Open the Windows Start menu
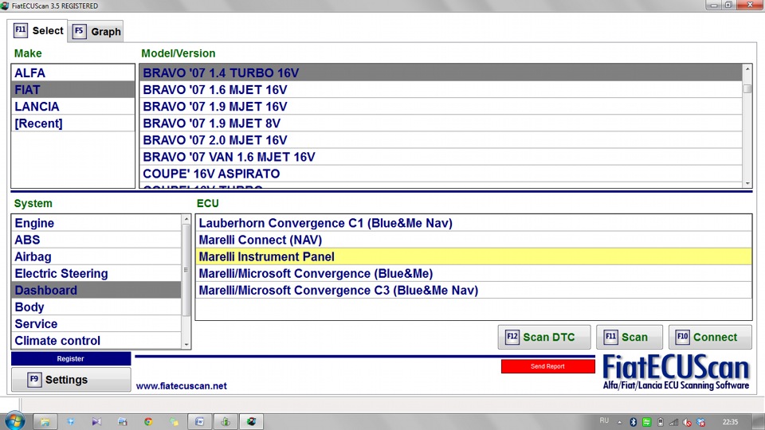 point(14,421)
